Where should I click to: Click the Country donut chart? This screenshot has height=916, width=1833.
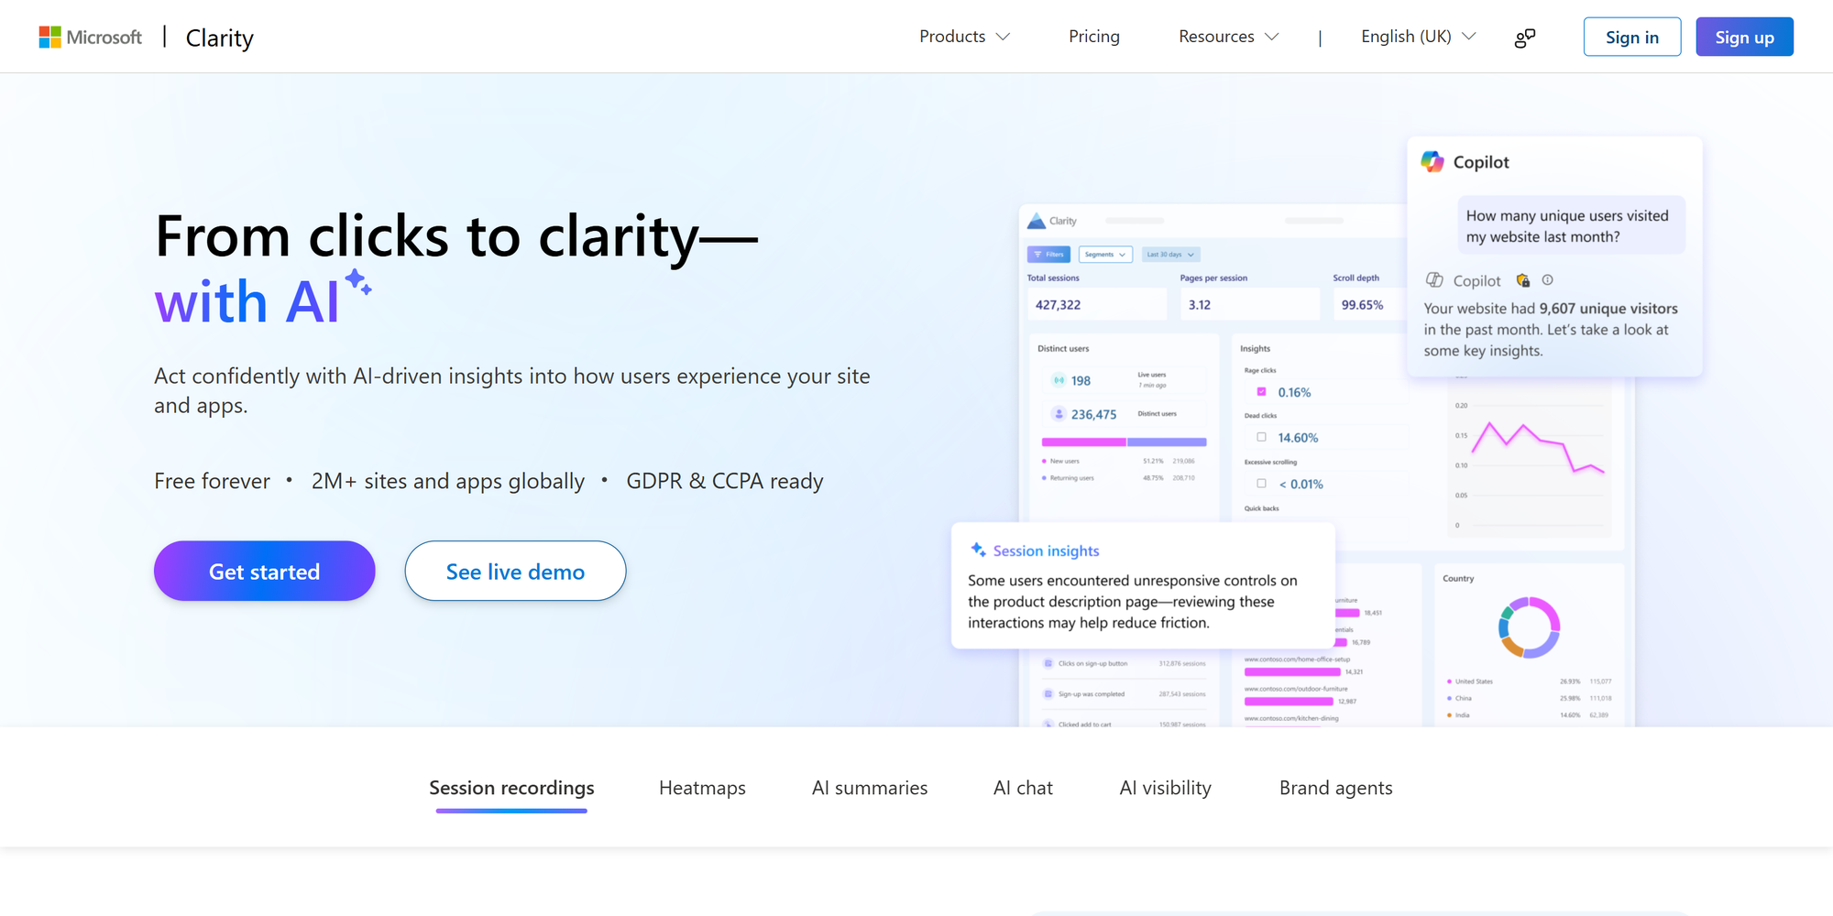click(x=1529, y=627)
